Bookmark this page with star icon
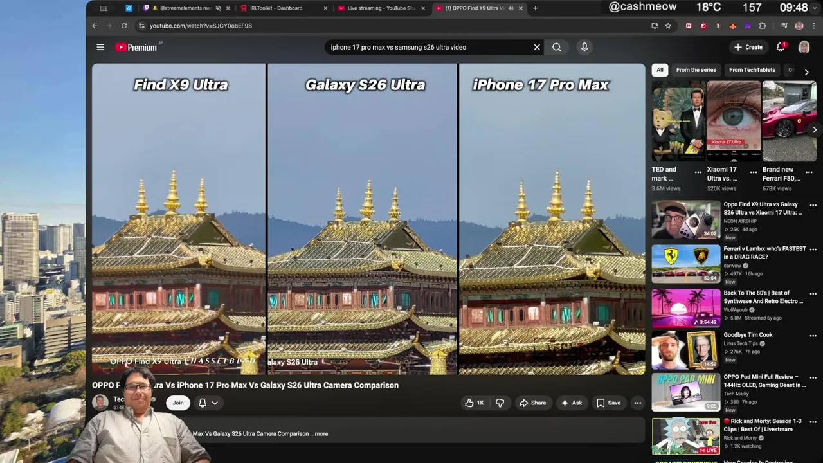The image size is (823, 463). tap(668, 26)
